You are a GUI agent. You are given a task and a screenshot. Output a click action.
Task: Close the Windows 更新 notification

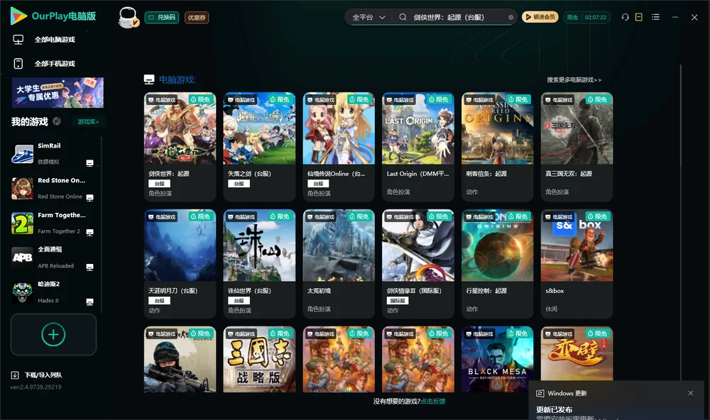(691, 393)
